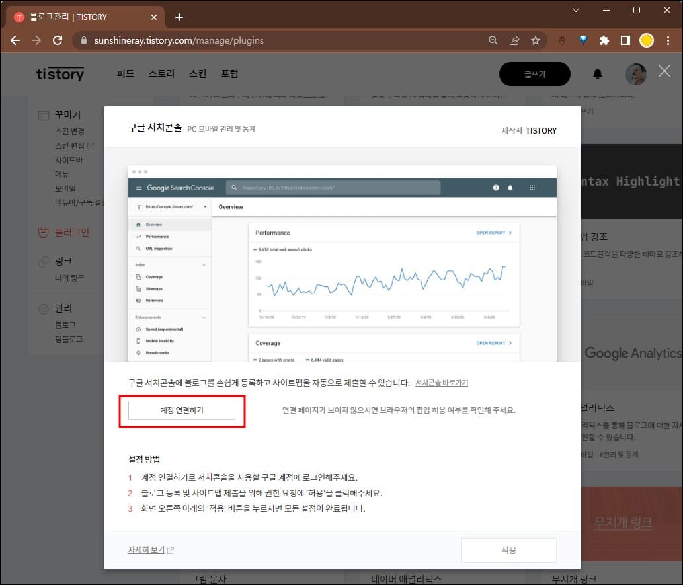Select 스킨 변경 in sidebar
This screenshot has width=683, height=585.
point(69,131)
